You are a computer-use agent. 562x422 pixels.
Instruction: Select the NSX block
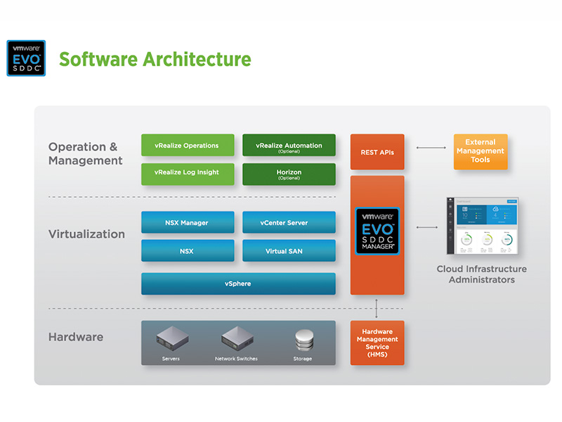pos(188,251)
